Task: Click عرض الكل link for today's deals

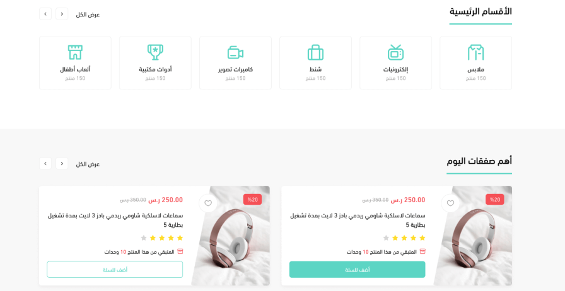Action: [x=88, y=164]
